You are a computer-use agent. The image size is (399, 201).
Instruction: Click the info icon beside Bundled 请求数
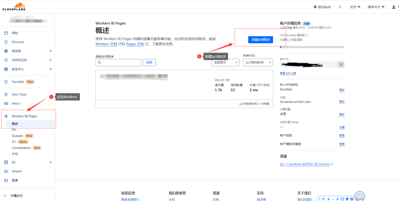(x=307, y=35)
